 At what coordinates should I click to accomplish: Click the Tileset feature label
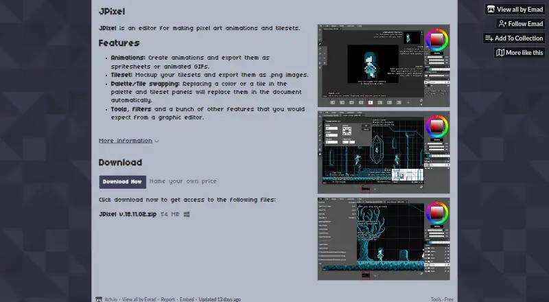point(121,75)
